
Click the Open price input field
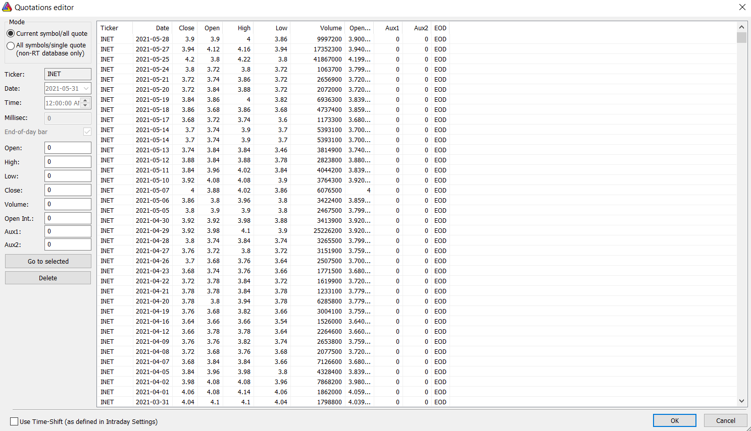point(68,148)
